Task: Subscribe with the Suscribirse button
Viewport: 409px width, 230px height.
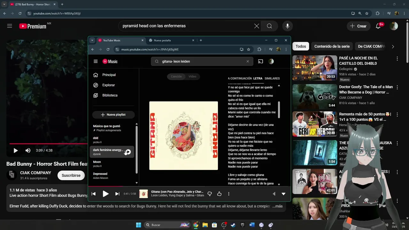Action: click(71, 175)
